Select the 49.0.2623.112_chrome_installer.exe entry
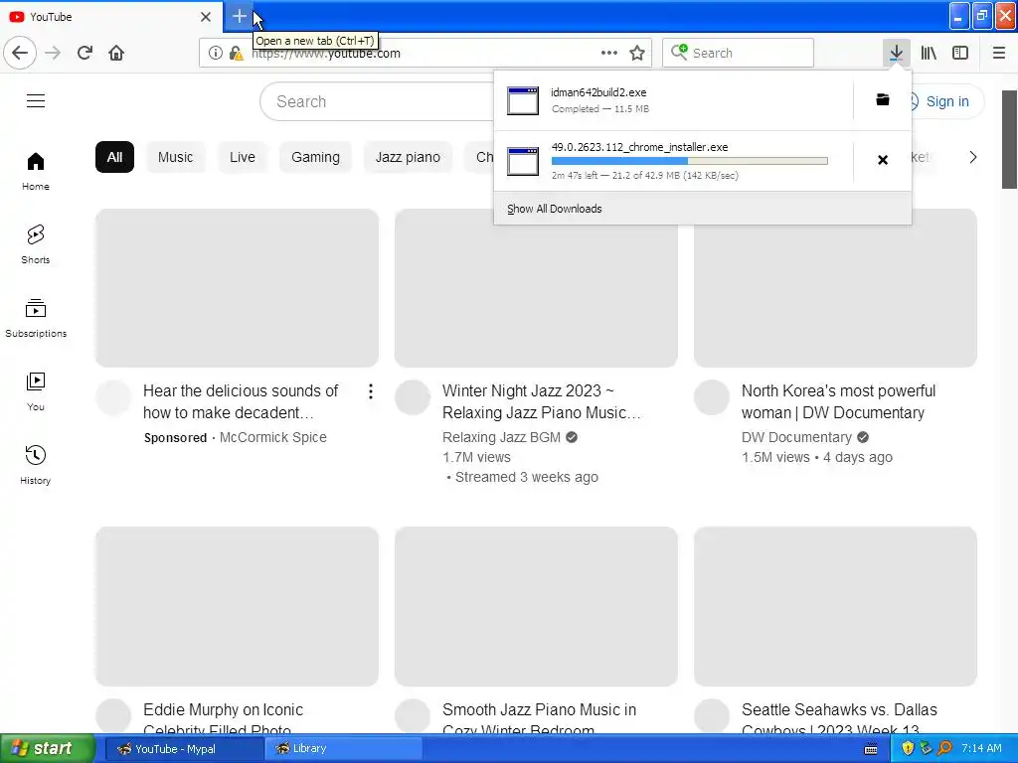This screenshot has width=1018, height=763. click(673, 161)
